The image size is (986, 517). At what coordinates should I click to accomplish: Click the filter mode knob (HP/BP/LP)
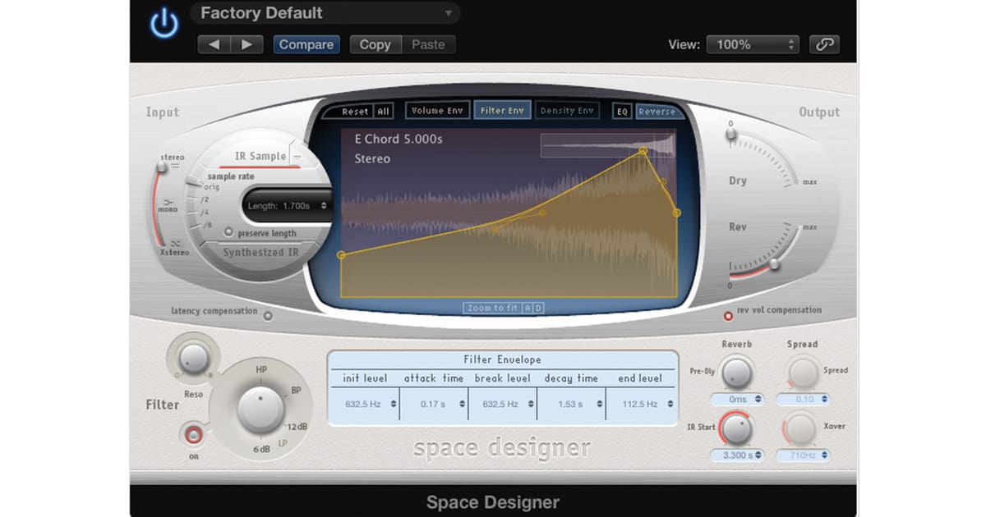[260, 410]
